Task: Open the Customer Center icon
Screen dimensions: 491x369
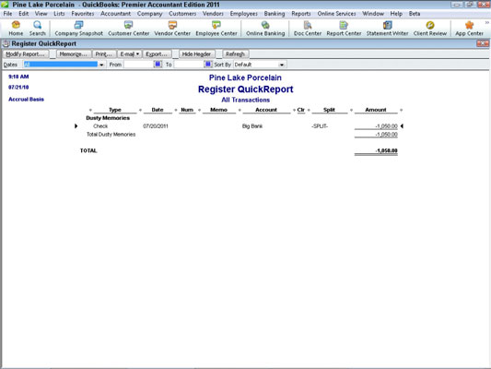Action: tap(128, 25)
